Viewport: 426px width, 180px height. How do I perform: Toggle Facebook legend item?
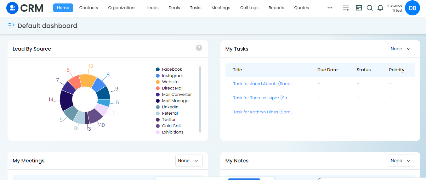169,69
